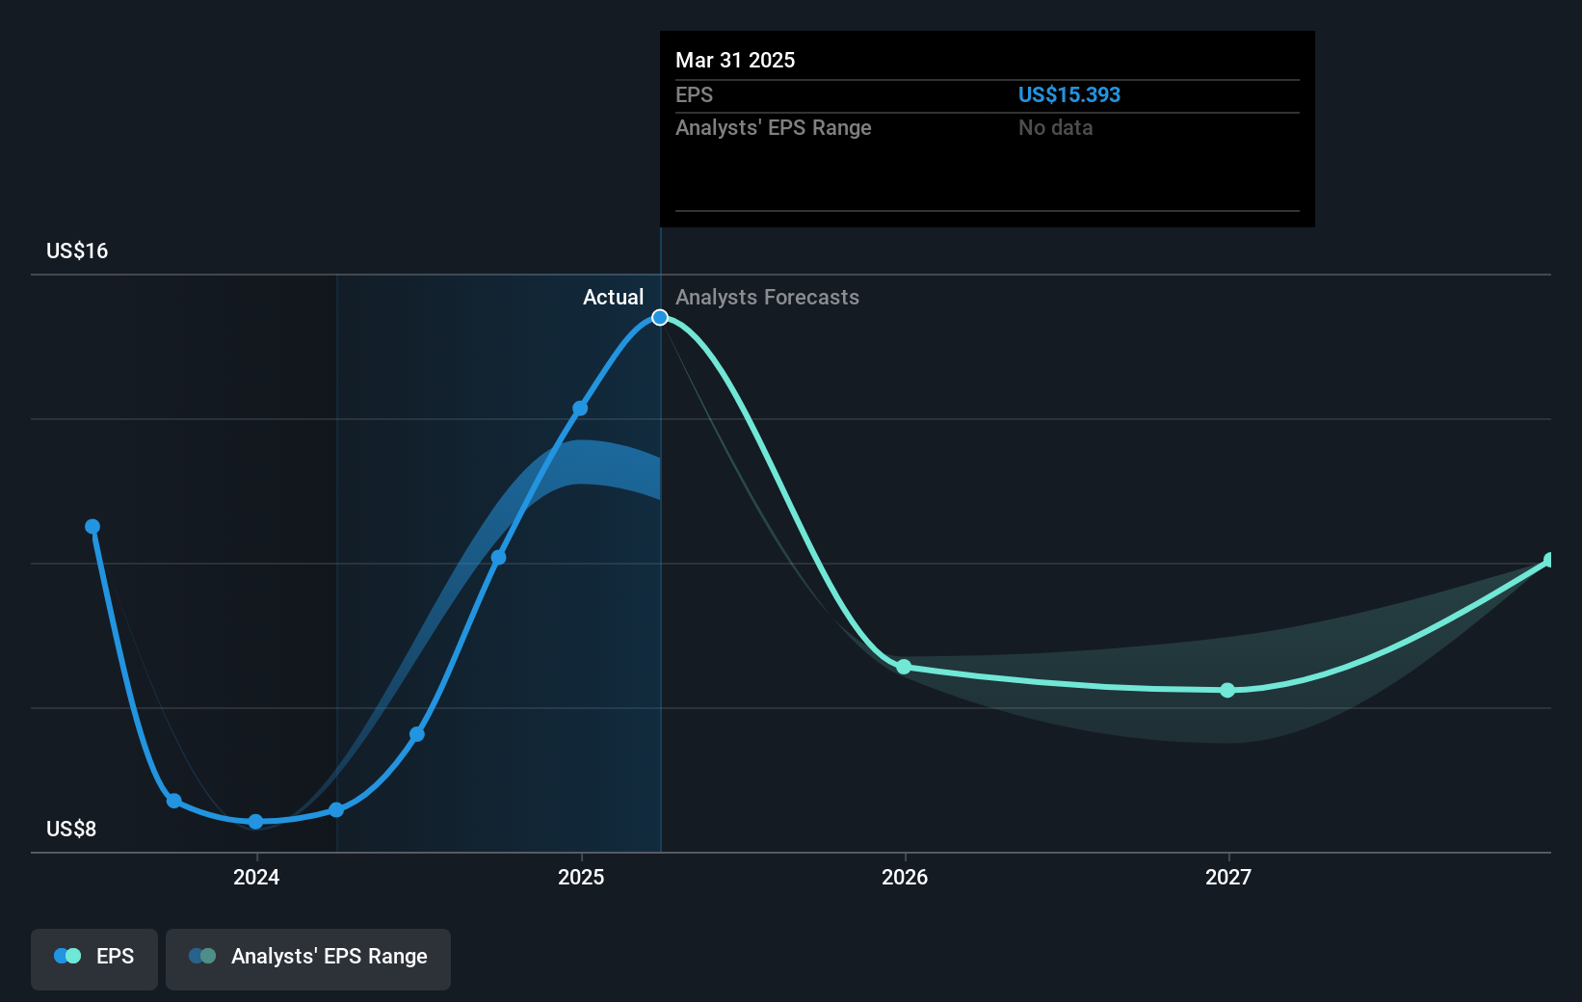Click the 'Mar 31 2025' tooltip date
Viewport: 1582px width, 1002px height.
[x=735, y=60]
